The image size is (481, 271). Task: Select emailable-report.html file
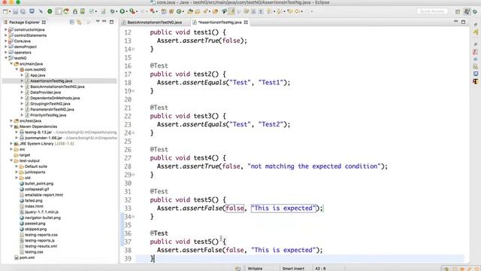(44, 195)
